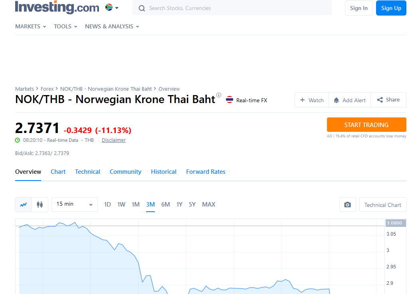Expand the MARKETS menu

click(x=31, y=26)
